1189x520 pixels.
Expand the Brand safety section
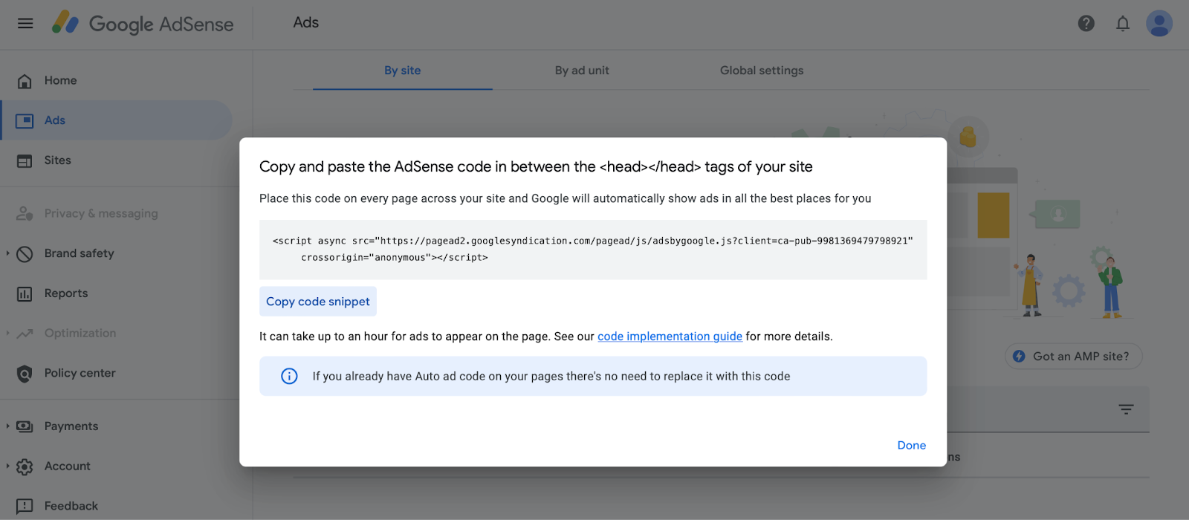pyautogui.click(x=8, y=253)
